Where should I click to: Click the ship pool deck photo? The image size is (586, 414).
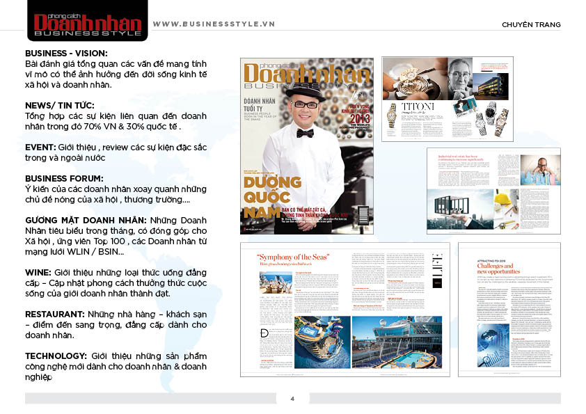(397, 342)
